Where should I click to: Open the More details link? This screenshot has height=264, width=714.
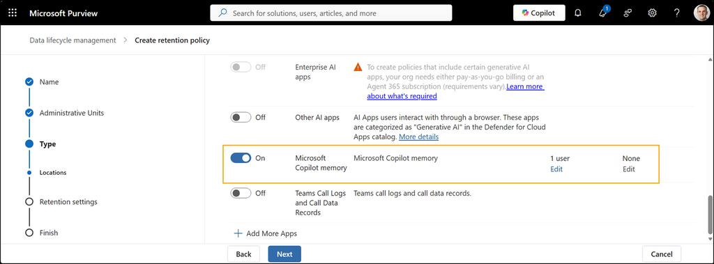tap(418, 137)
